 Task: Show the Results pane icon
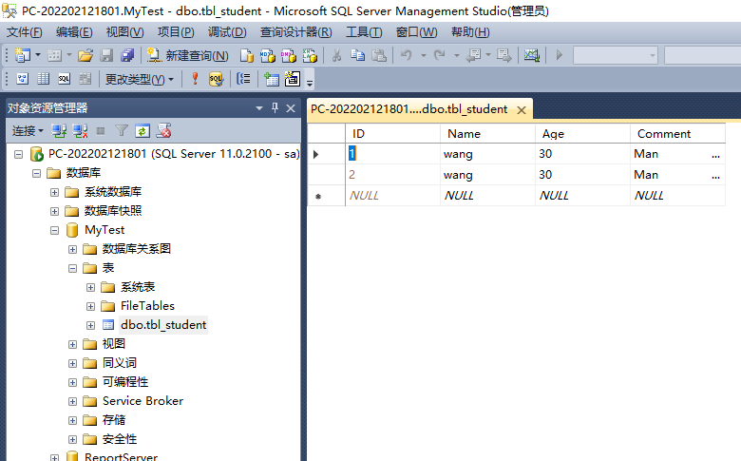pos(85,79)
